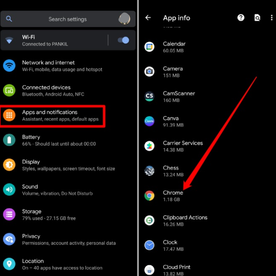Tap the Privacy eye icon
The image size is (276, 276).
[x=9, y=239]
